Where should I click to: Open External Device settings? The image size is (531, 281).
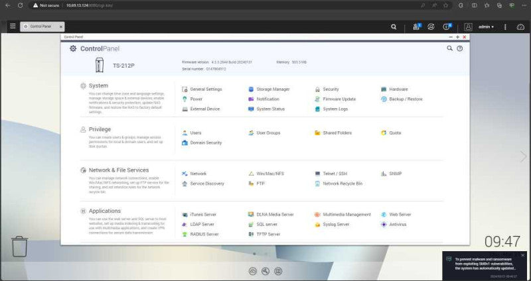point(201,109)
